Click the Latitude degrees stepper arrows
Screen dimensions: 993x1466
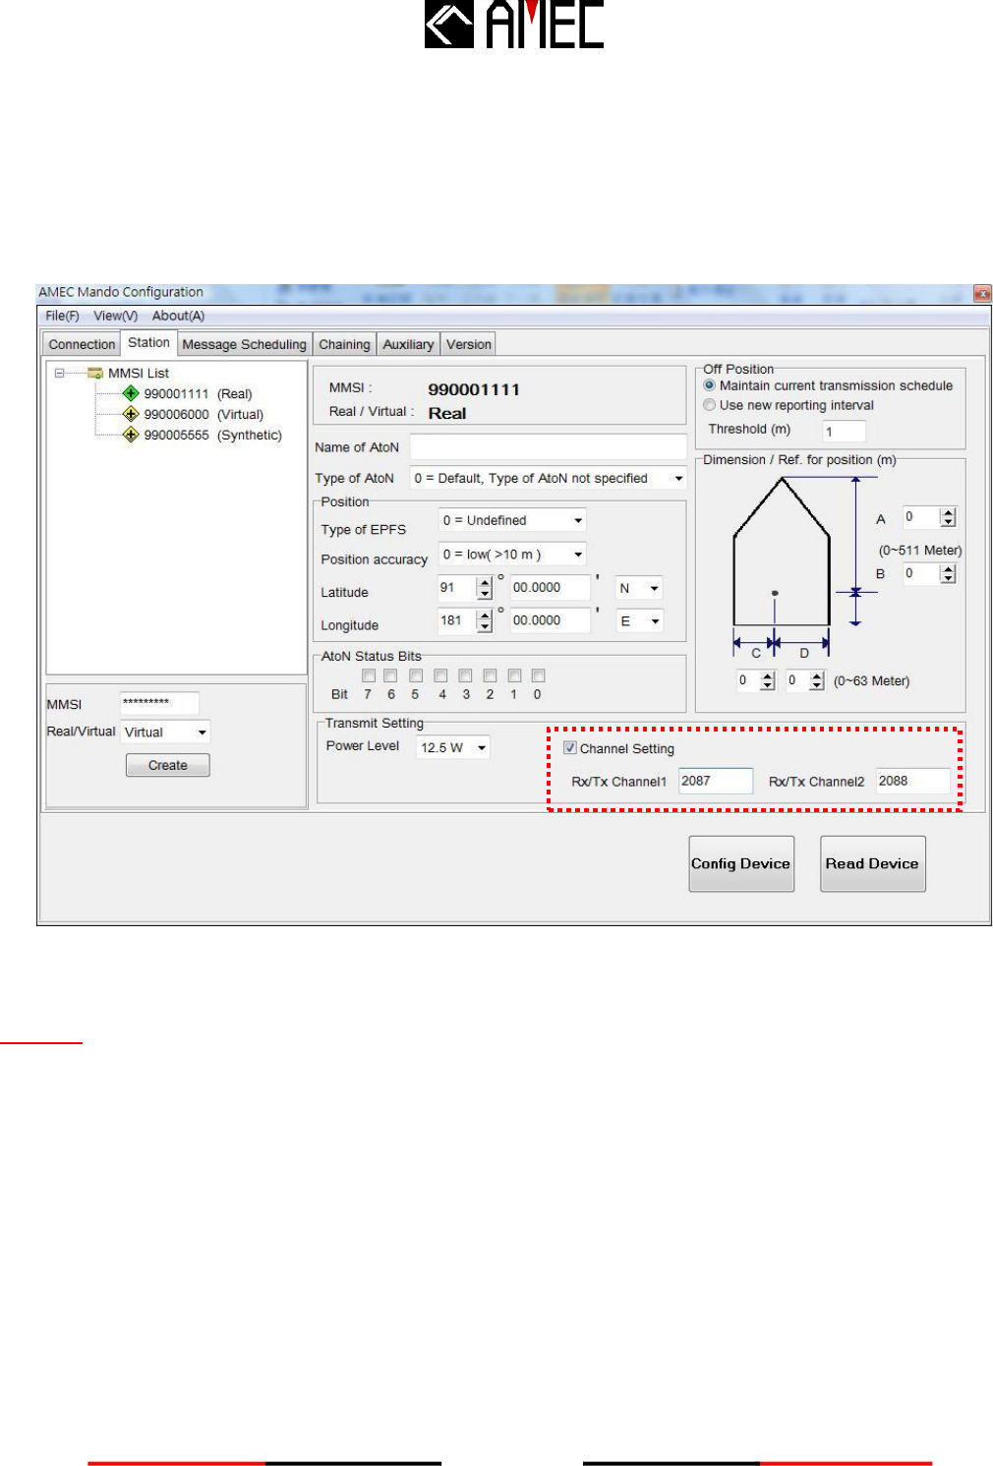(484, 588)
